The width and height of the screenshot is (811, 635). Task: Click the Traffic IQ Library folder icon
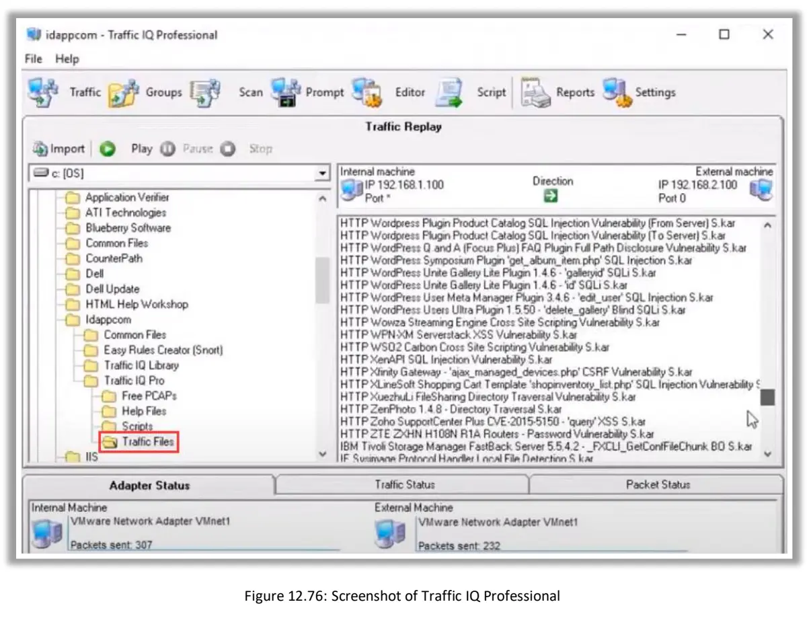[x=91, y=366]
